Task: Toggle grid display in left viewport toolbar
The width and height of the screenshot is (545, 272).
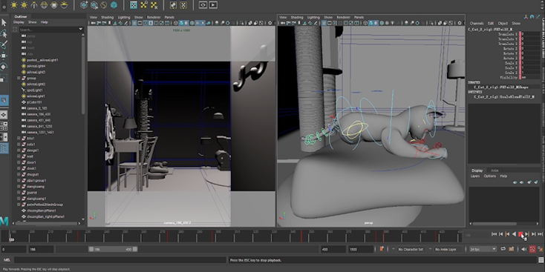Action: tap(134, 23)
